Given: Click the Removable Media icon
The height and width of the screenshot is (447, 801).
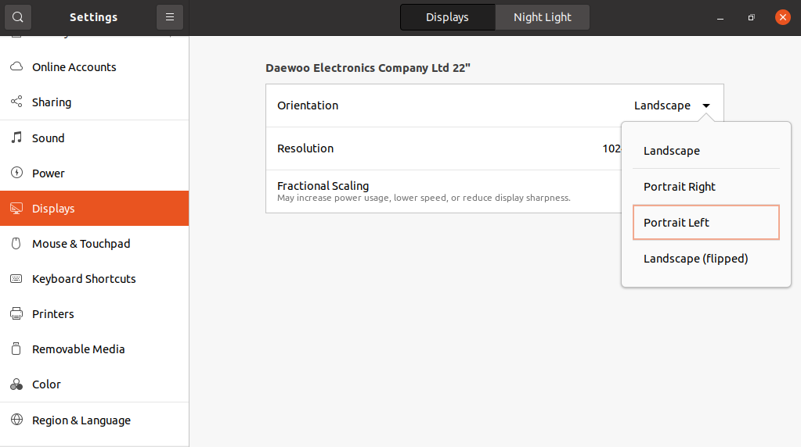Looking at the screenshot, I should [16, 349].
